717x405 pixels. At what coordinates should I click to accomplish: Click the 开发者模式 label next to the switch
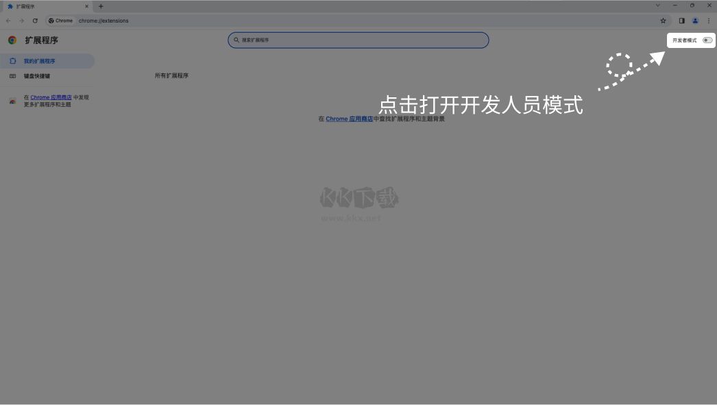tap(685, 40)
